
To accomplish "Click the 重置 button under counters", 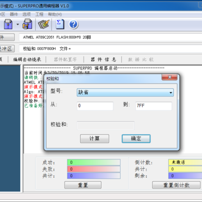I will (83, 185).
